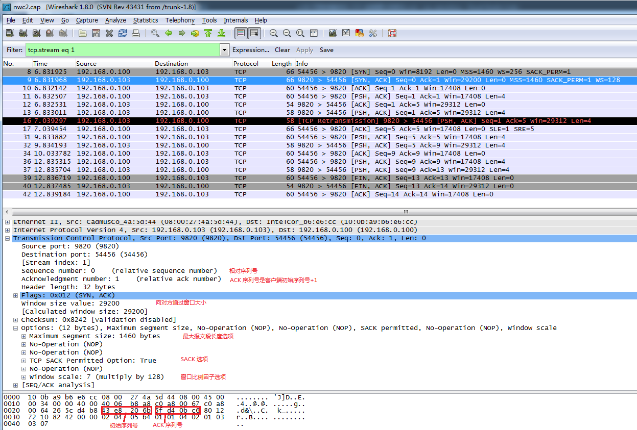Click the Expression... button
This screenshot has height=430, width=637.
click(x=250, y=50)
